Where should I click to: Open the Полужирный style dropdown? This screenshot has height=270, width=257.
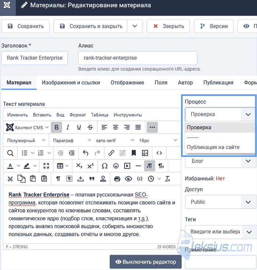(x=26, y=141)
